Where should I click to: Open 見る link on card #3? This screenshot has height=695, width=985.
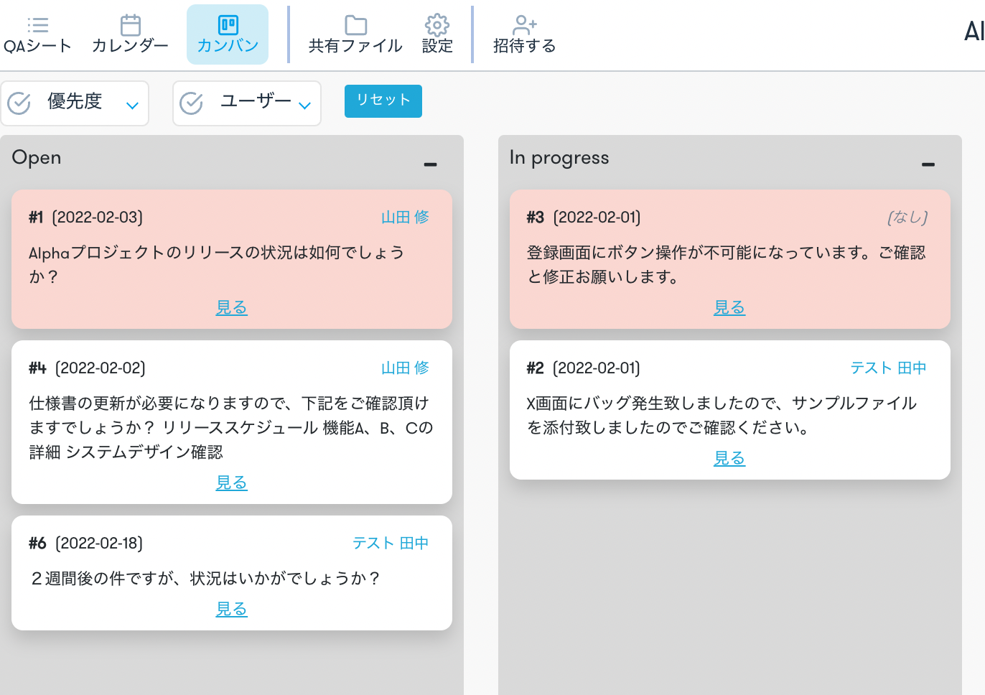[x=729, y=307]
